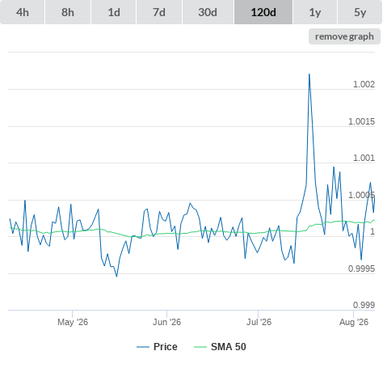Click the 1.002 y-axis label
The width and height of the screenshot is (383, 368).
click(x=364, y=84)
